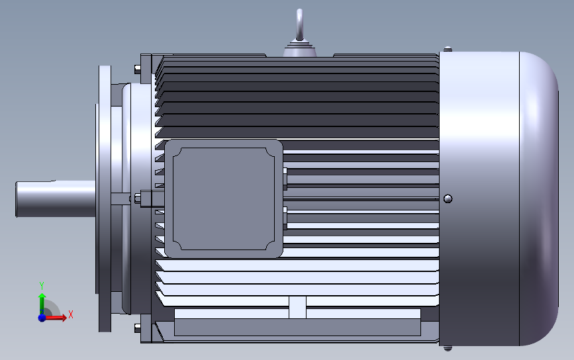Image resolution: width=574 pixels, height=360 pixels.
Task: Select the lifting eye bolt on top of motor
Action: 300,25
